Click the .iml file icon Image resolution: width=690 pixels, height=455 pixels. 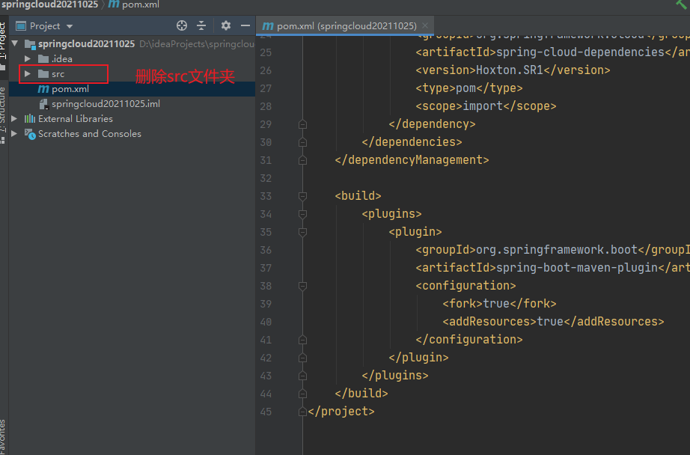point(43,104)
